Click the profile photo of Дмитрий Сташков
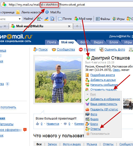 coord(58,80)
